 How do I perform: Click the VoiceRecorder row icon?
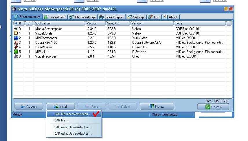[x=16, y=56]
